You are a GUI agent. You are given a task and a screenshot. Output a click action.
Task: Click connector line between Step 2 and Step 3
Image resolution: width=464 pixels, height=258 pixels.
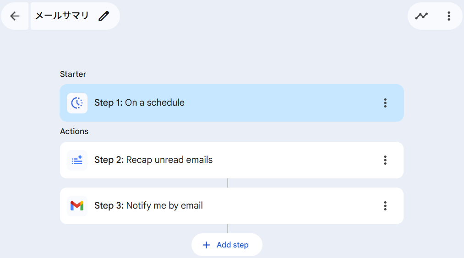coord(228,183)
